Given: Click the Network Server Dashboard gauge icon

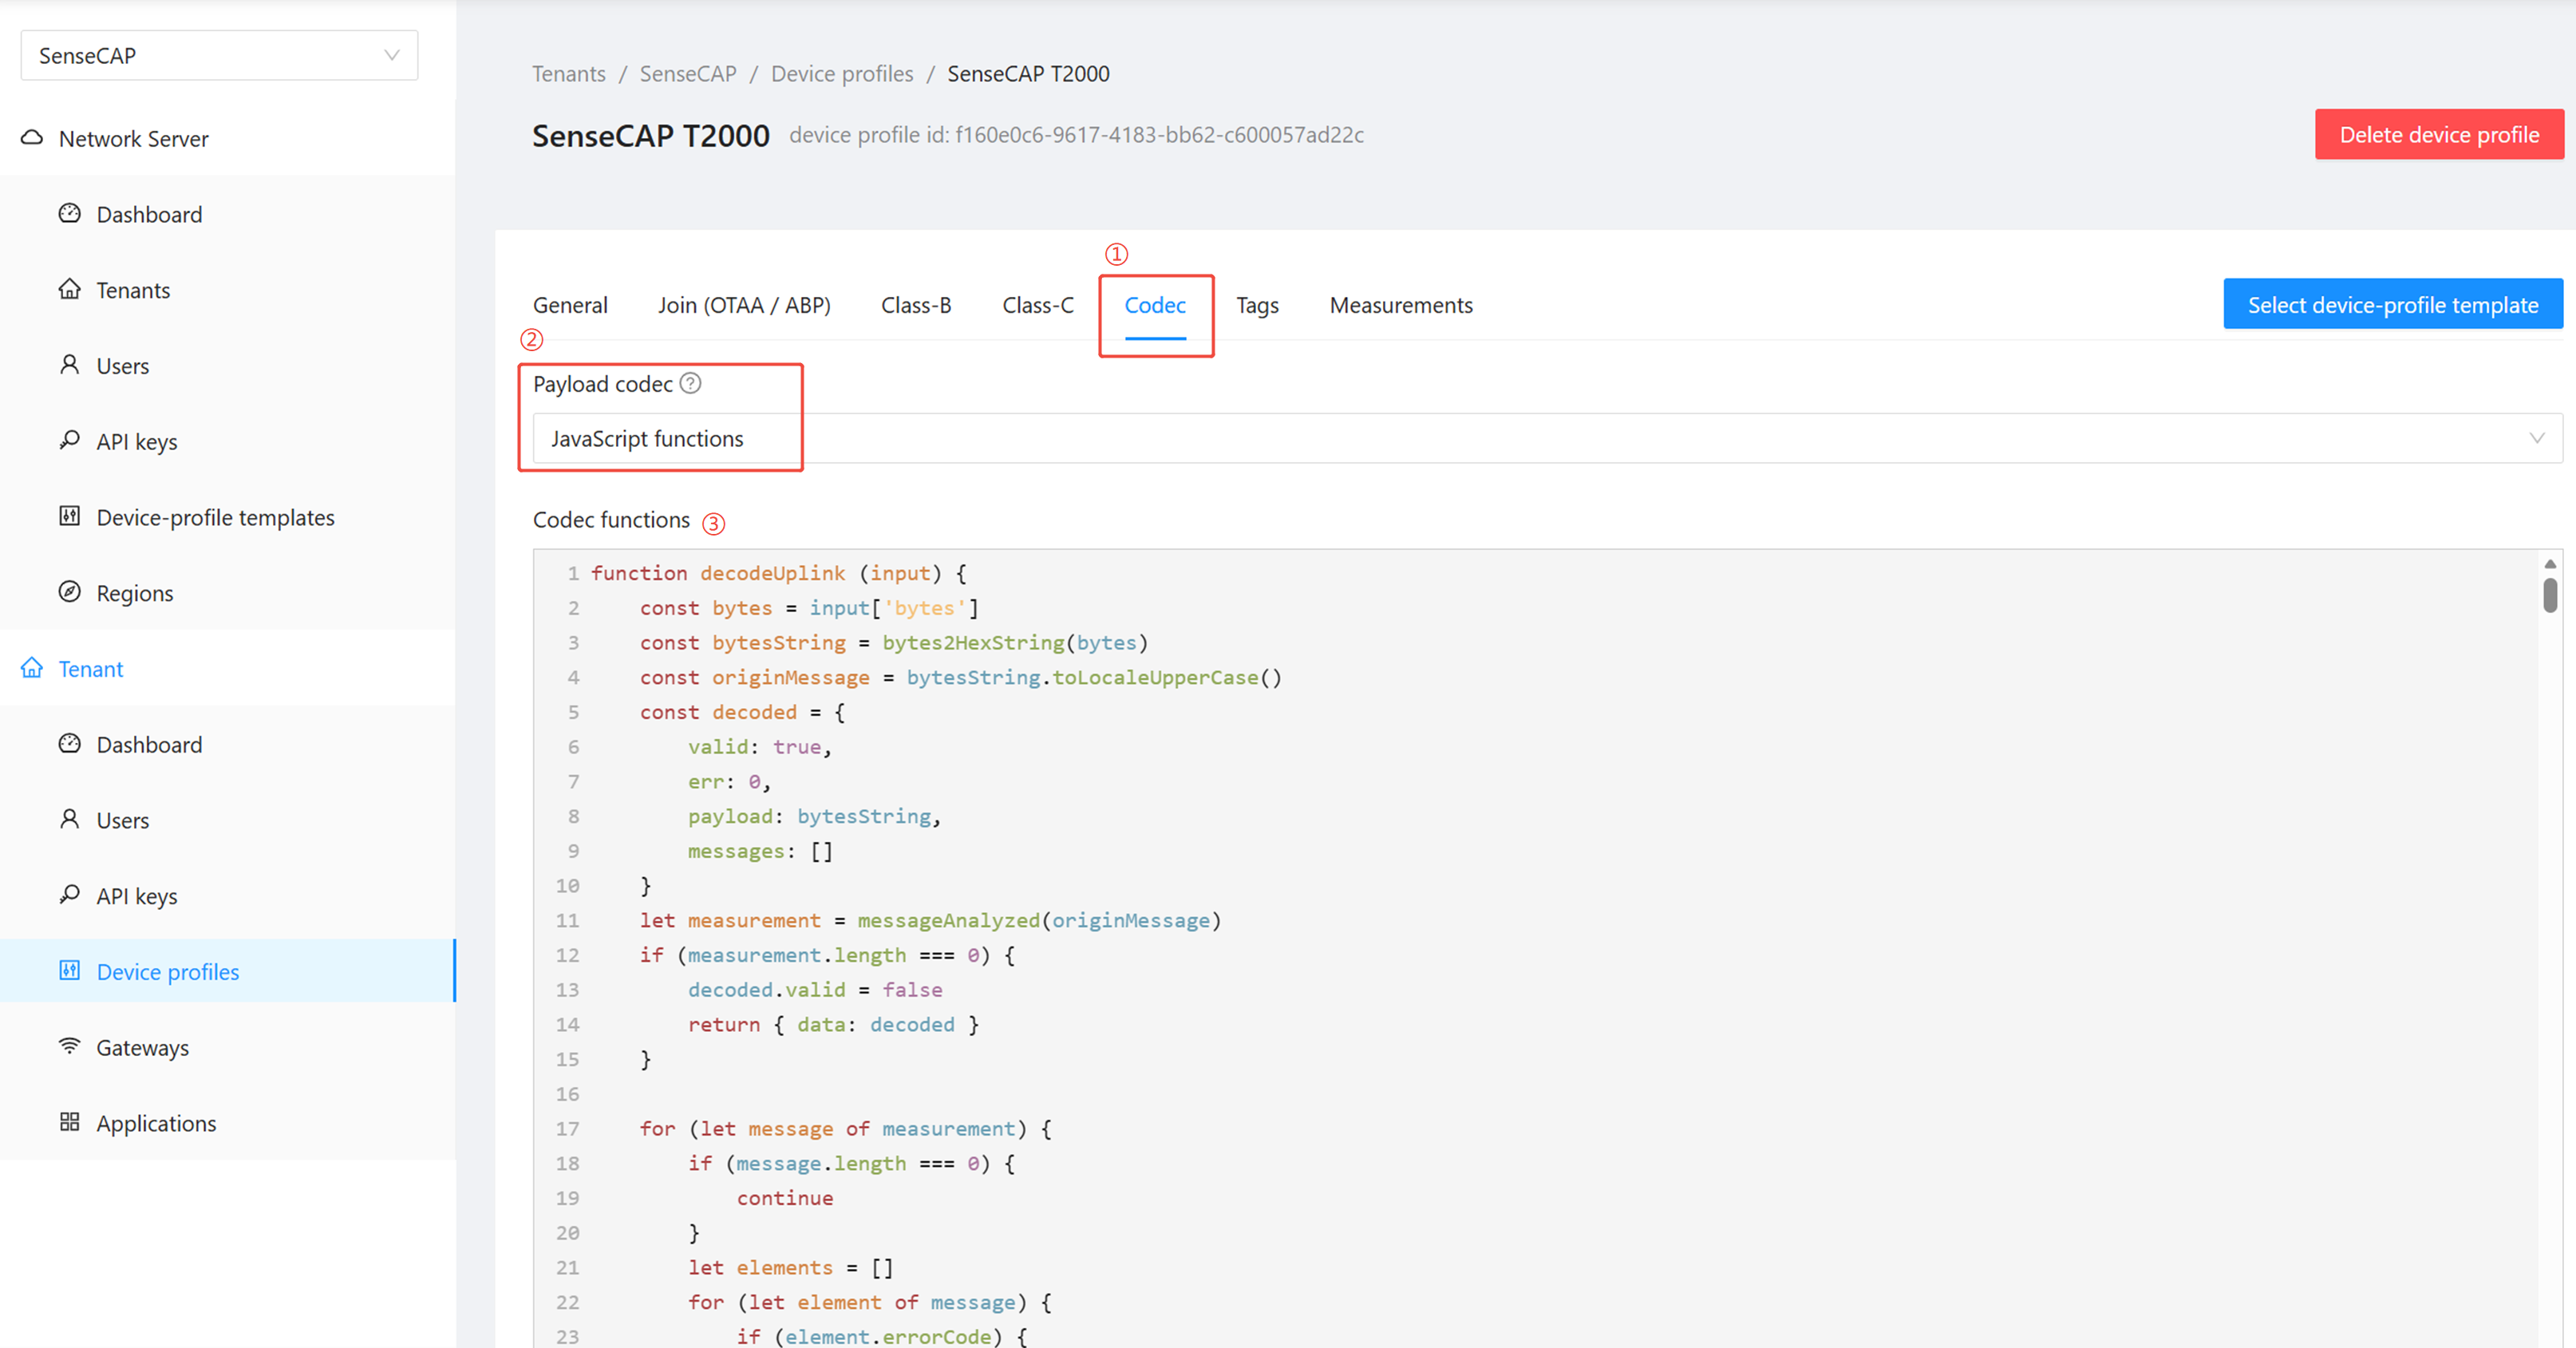Looking at the screenshot, I should (69, 213).
